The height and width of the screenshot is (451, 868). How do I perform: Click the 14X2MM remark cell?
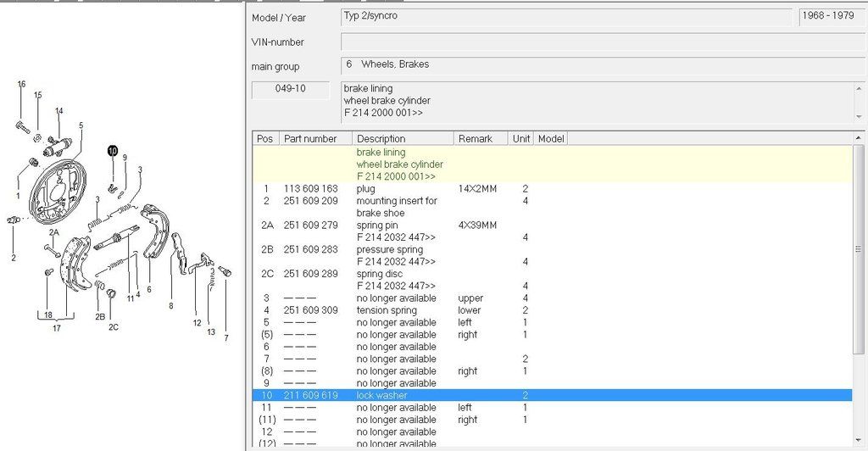tap(477, 189)
